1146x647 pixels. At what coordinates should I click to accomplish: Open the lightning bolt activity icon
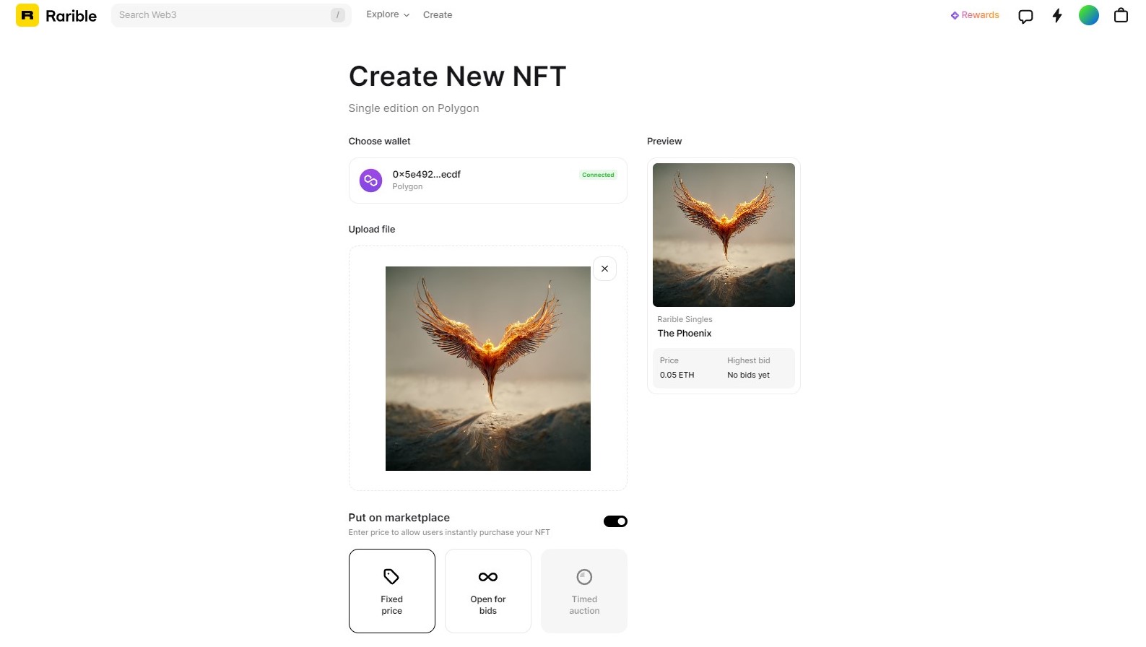[x=1057, y=15]
